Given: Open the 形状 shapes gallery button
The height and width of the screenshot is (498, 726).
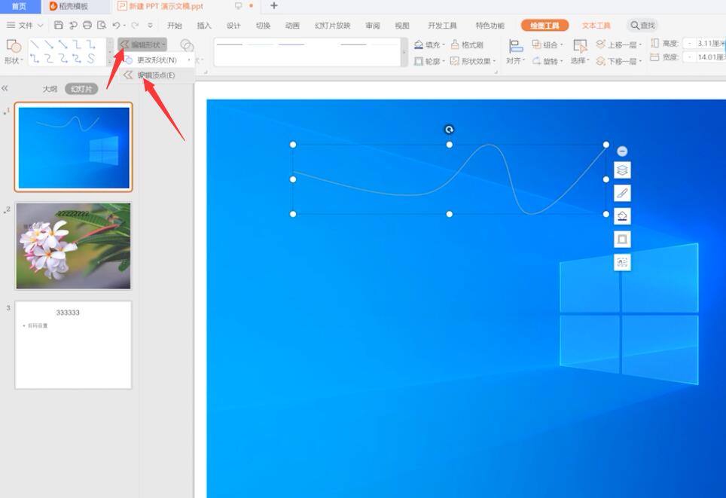Looking at the screenshot, I should pos(14,52).
